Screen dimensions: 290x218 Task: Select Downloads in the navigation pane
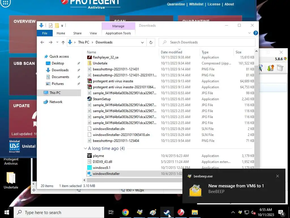point(60,70)
